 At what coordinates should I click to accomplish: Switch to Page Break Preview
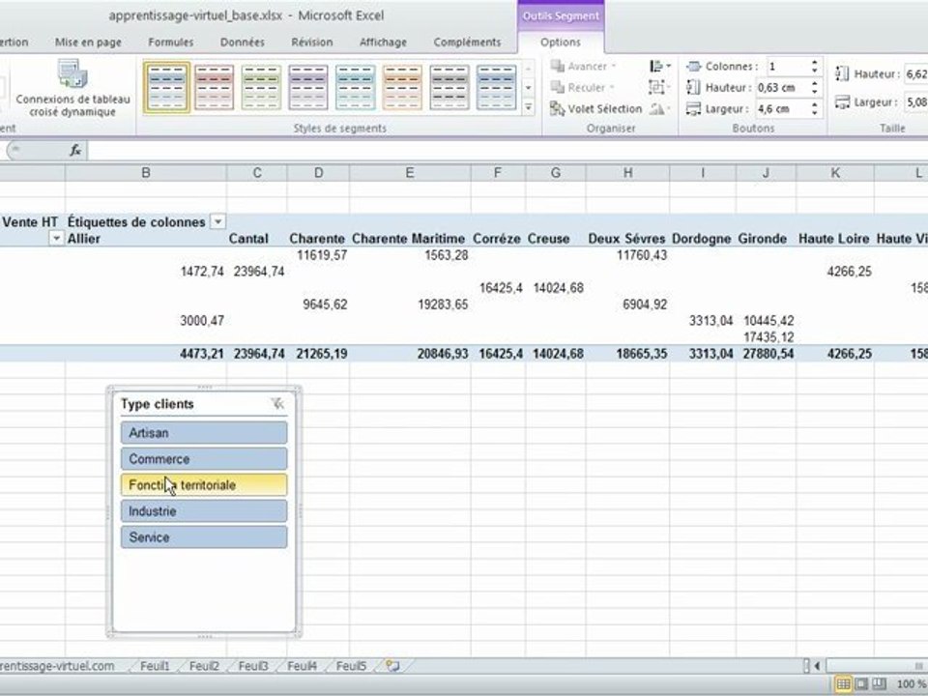(880, 684)
